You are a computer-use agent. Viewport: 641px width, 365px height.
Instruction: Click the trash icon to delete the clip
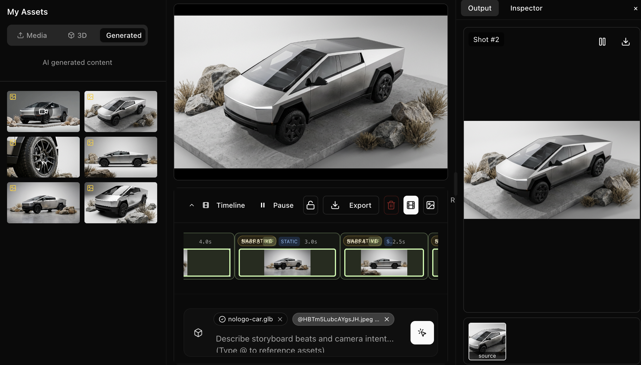pyautogui.click(x=391, y=205)
